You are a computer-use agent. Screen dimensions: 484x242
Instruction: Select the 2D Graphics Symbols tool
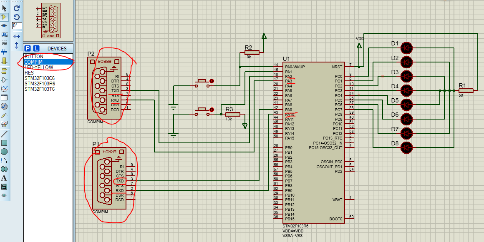point(4,187)
